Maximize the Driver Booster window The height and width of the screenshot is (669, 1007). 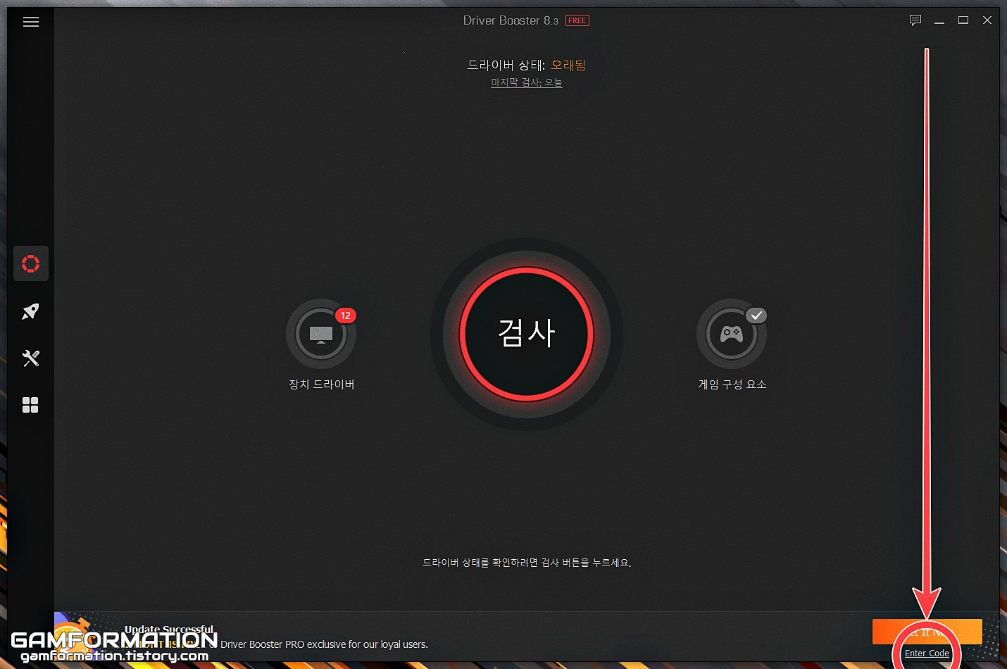tap(963, 20)
